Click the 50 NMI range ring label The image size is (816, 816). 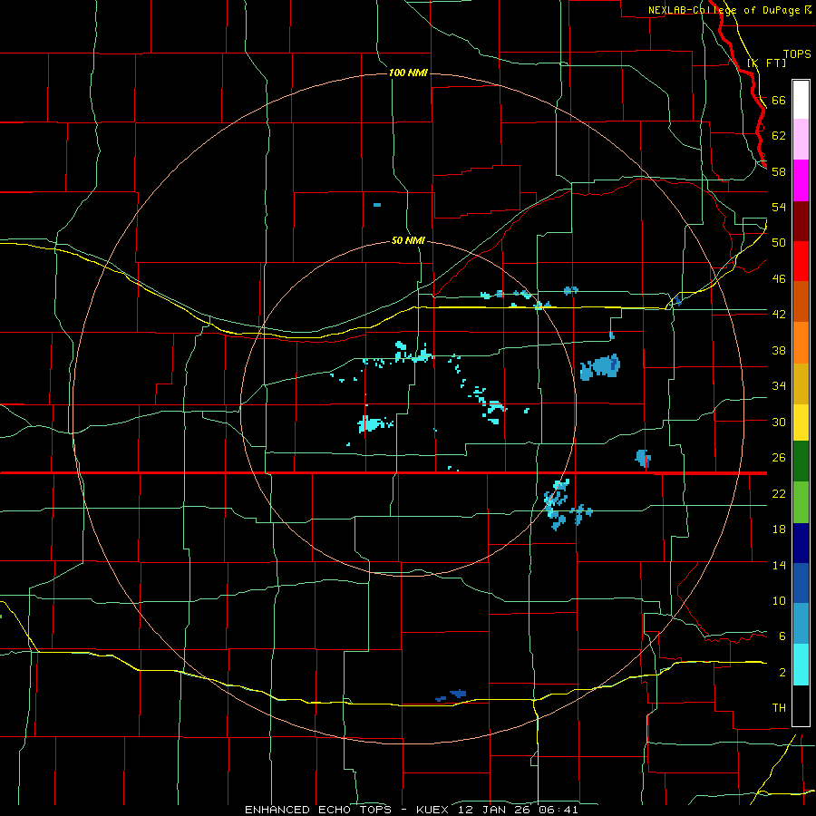tap(408, 241)
